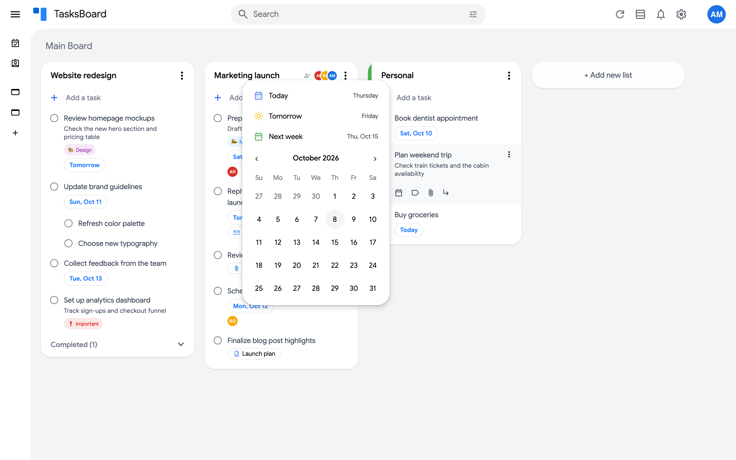This screenshot has height=460, width=736.
Task: Click the sidebar plus icon
Action: pos(15,133)
